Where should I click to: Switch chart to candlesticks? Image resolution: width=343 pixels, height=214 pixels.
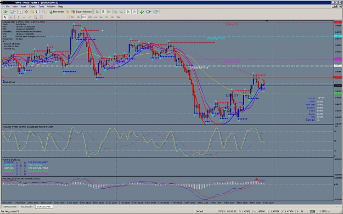coord(103,12)
